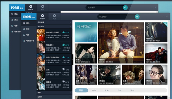Expand the 今日推荐 section
The height and width of the screenshot is (99, 172).
click(71, 22)
